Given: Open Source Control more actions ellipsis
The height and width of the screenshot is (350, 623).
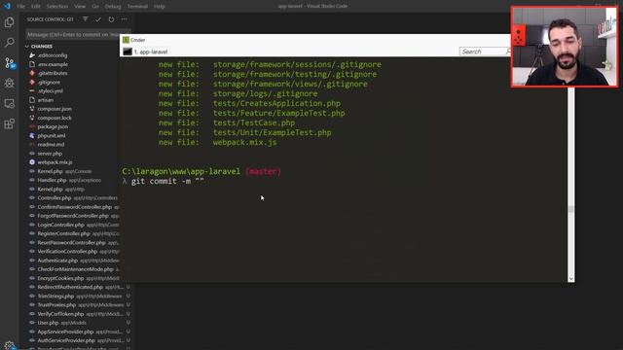Looking at the screenshot, I should [x=124, y=19].
